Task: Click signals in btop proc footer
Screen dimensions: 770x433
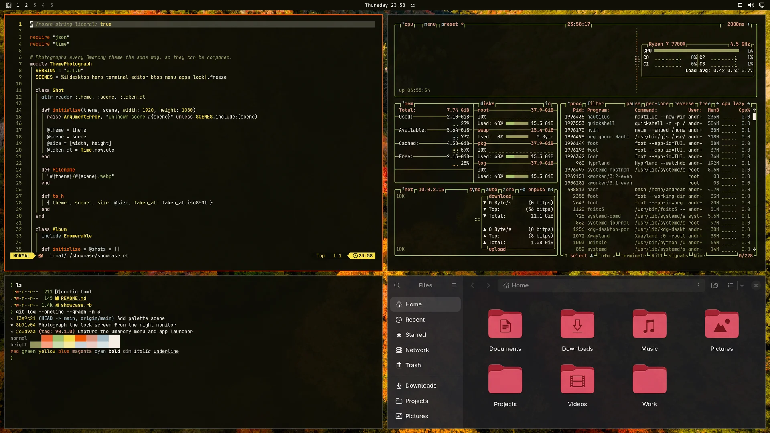Action: click(678, 255)
